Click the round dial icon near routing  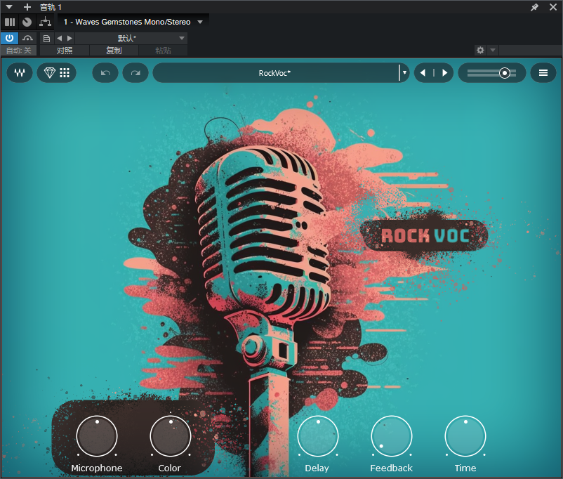coord(27,22)
